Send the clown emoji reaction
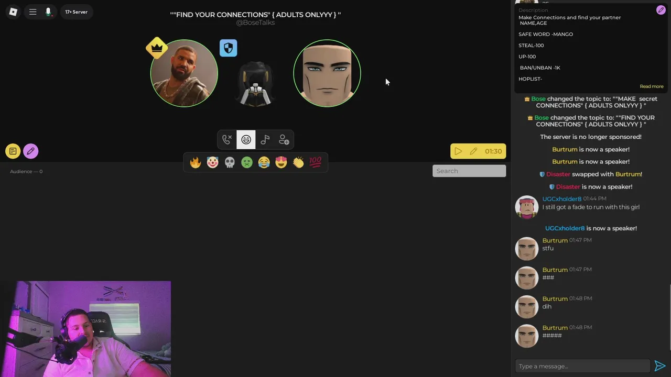This screenshot has width=671, height=377. [x=212, y=162]
